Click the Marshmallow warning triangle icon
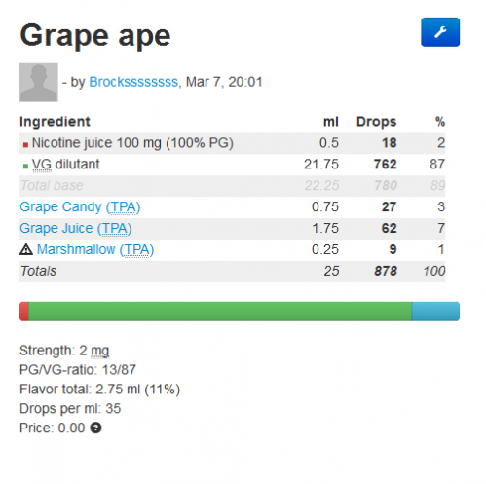This screenshot has height=484, width=486. [x=26, y=249]
